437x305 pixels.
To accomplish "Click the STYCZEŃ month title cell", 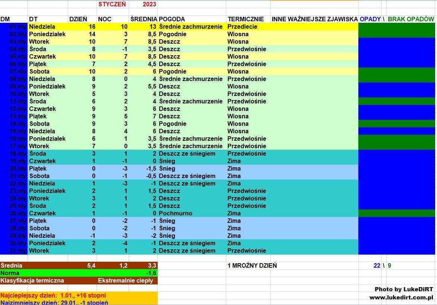I will tap(112, 4).
